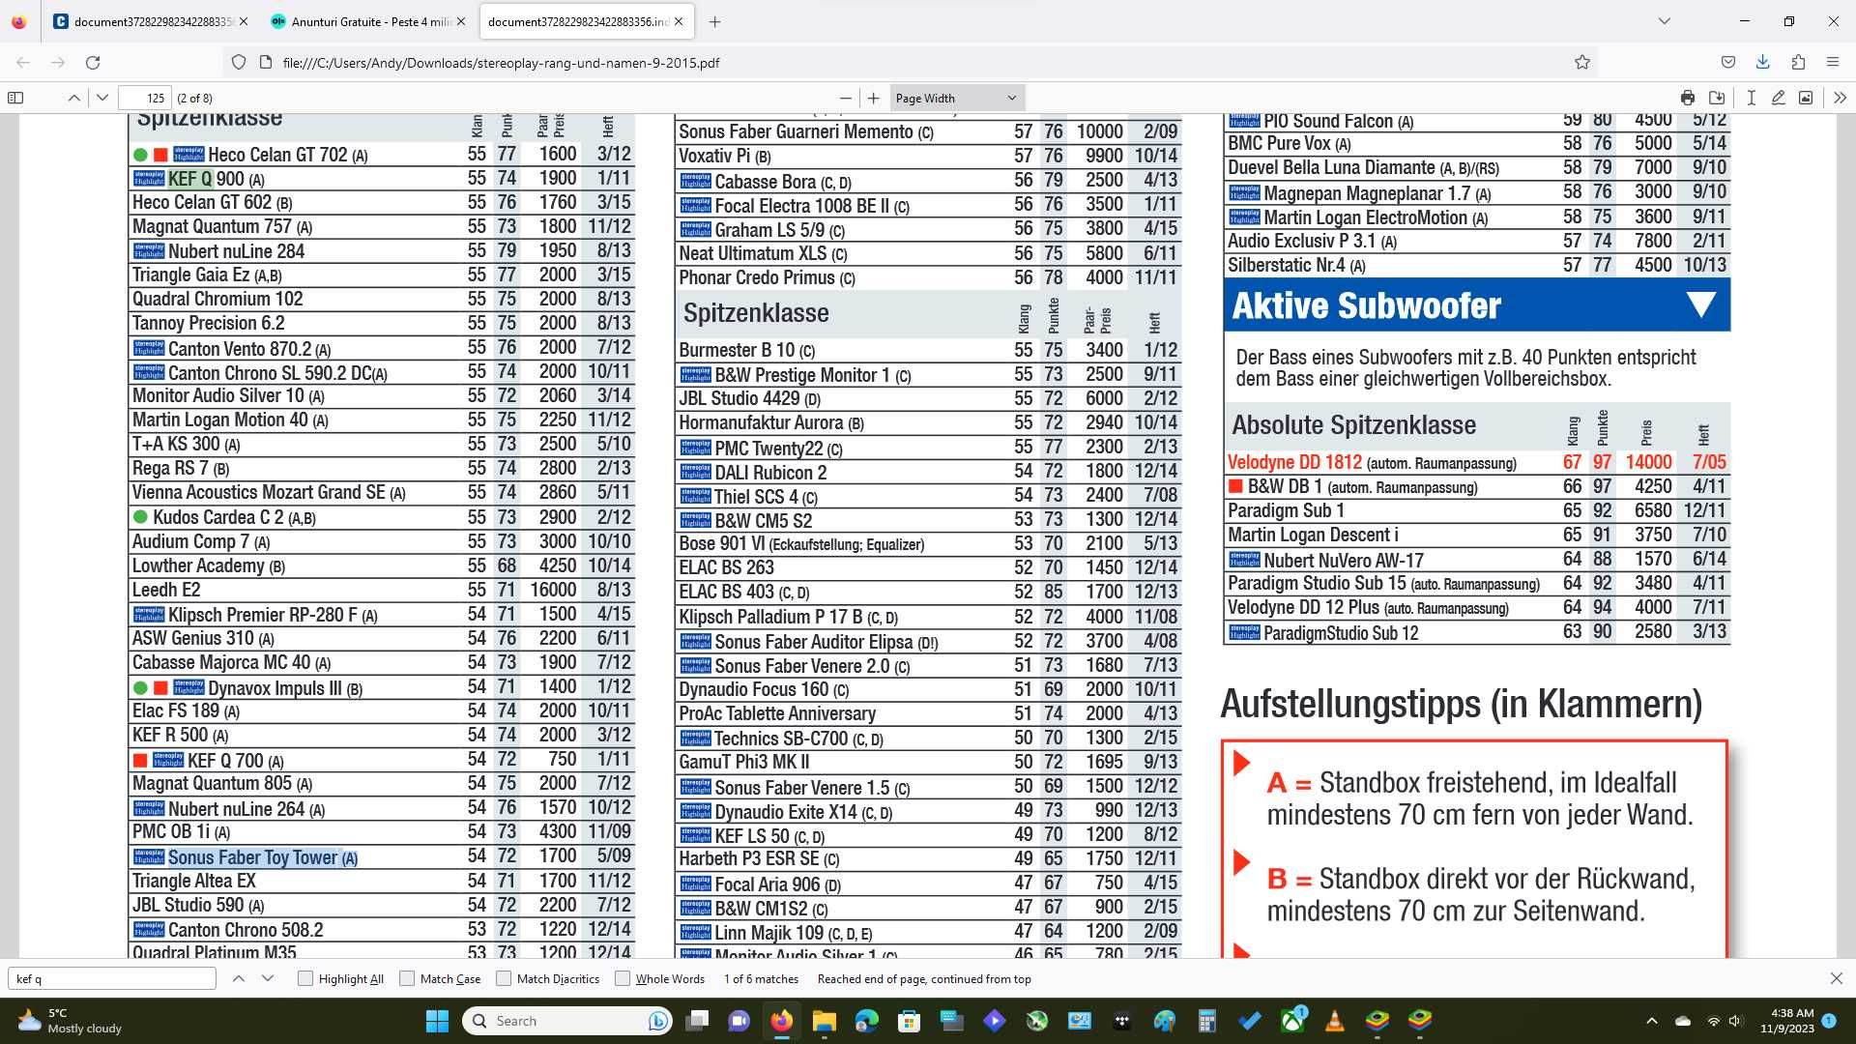Click the Leedh E2 entry
Screen dimensions: 1856x1044
point(166,590)
